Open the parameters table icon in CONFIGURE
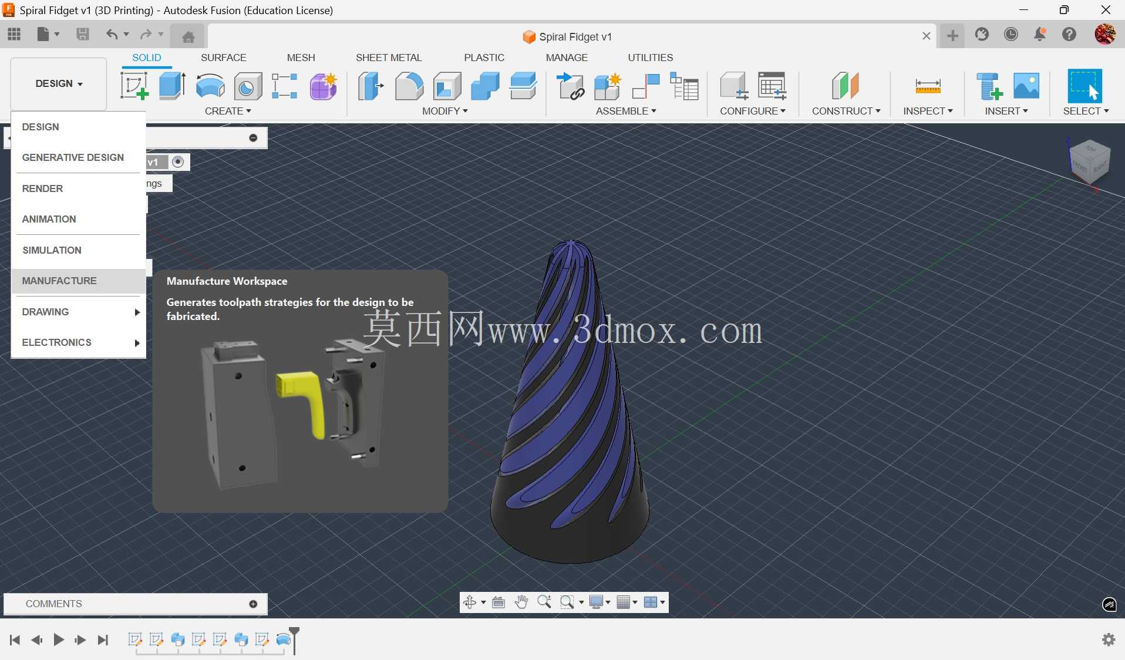1125x660 pixels. [x=772, y=86]
